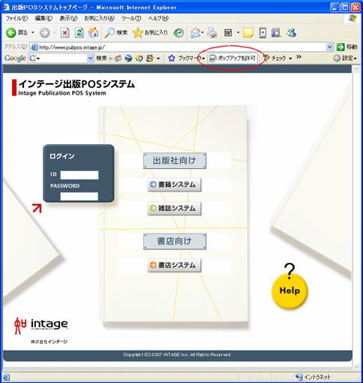The height and width of the screenshot is (383, 363).
Task: Click the toolbox icon beside the Google 検索 button
Action: coord(118,59)
